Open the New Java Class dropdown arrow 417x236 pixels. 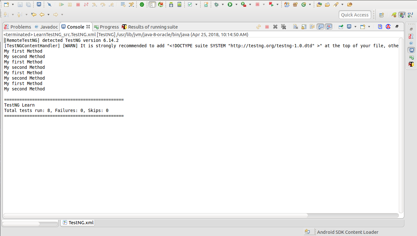click(310, 5)
